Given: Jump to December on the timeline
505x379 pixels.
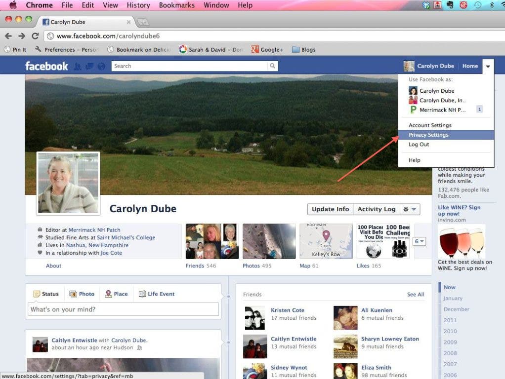Looking at the screenshot, I should (x=457, y=309).
